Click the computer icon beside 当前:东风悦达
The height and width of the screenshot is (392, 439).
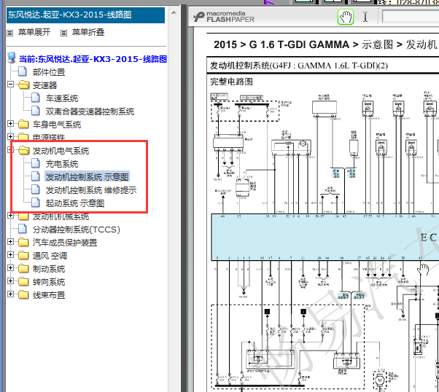tap(12, 58)
